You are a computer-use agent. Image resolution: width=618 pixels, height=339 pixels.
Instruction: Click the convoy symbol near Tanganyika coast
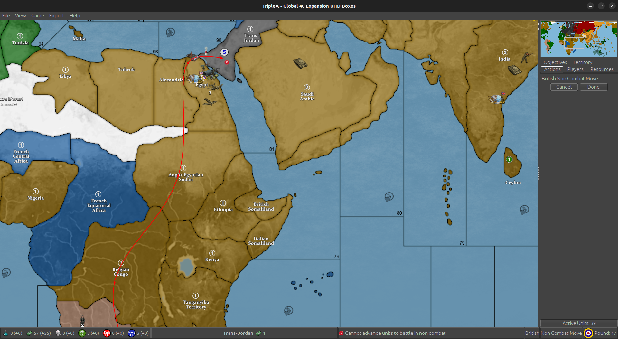[288, 311]
